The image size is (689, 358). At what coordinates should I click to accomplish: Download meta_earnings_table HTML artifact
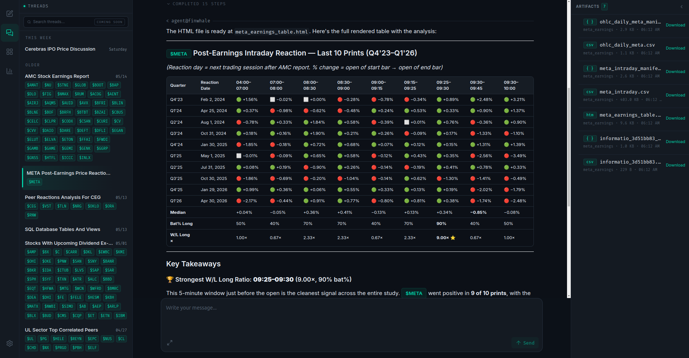click(x=675, y=118)
